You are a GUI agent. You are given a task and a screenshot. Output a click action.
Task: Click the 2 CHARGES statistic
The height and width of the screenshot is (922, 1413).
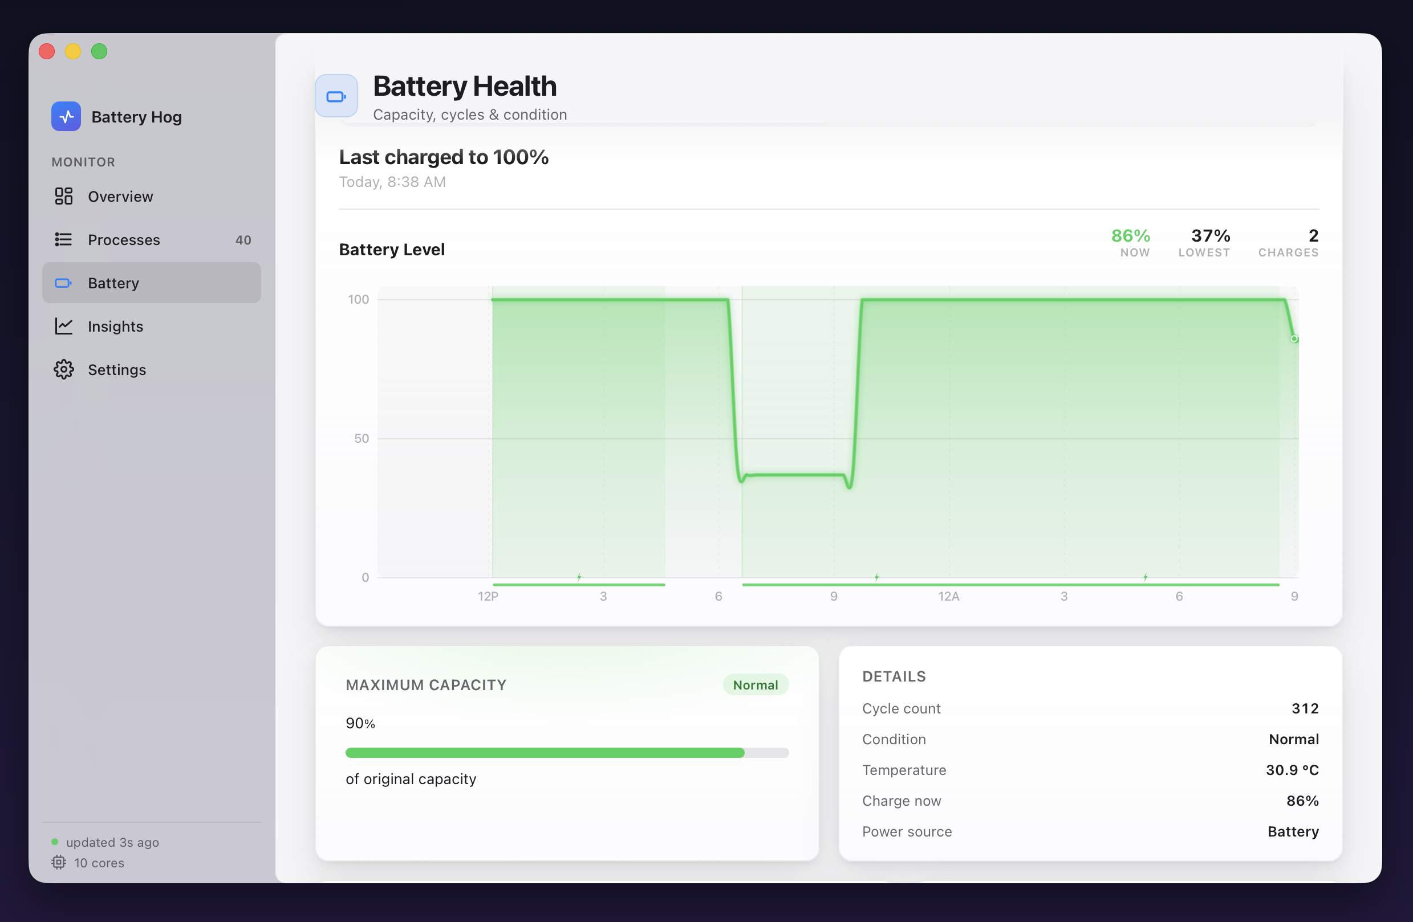[x=1288, y=243]
